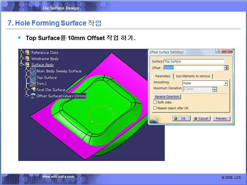247x185 pixels.
Task: Click the Preview button
Action: pos(221,119)
